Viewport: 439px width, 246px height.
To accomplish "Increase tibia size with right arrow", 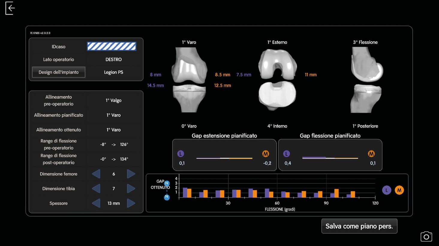I will click(131, 189).
